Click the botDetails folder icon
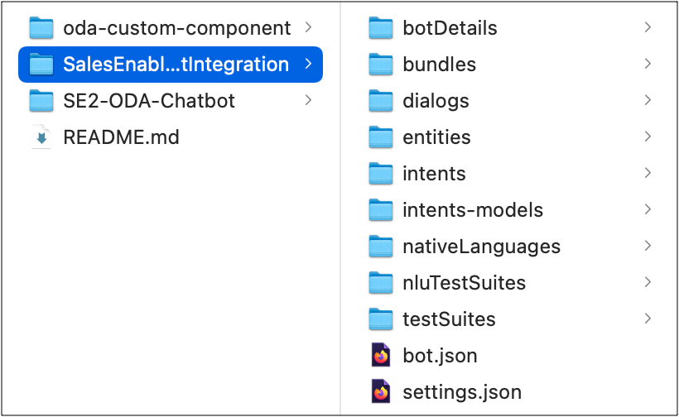This screenshot has height=417, width=679. 381,28
